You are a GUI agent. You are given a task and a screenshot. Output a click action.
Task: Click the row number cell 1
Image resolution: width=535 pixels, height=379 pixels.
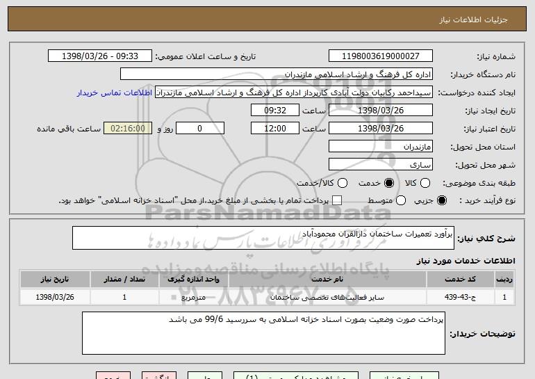(x=504, y=297)
